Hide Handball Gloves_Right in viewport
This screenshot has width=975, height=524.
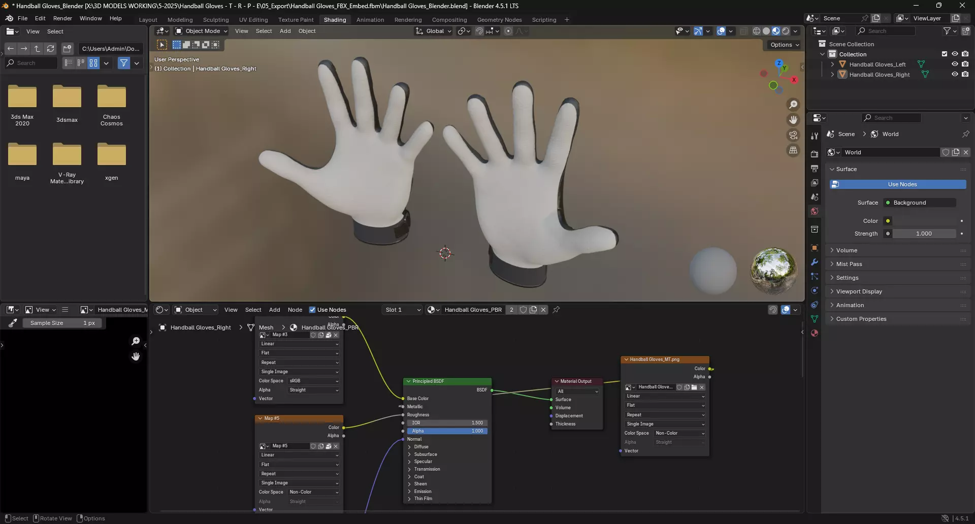tap(955, 75)
